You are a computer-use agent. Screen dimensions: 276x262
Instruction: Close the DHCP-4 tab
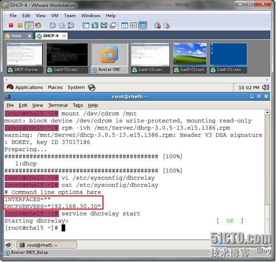tap(64, 36)
